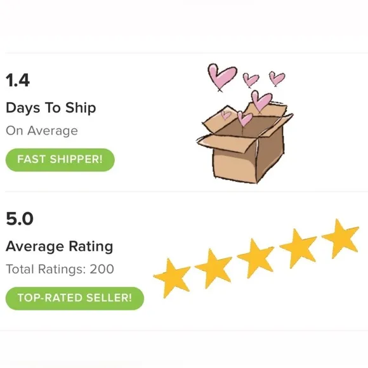Viewport: 368px width, 368px height.
Task: Click the On Average subtitle
Action: 42,131
